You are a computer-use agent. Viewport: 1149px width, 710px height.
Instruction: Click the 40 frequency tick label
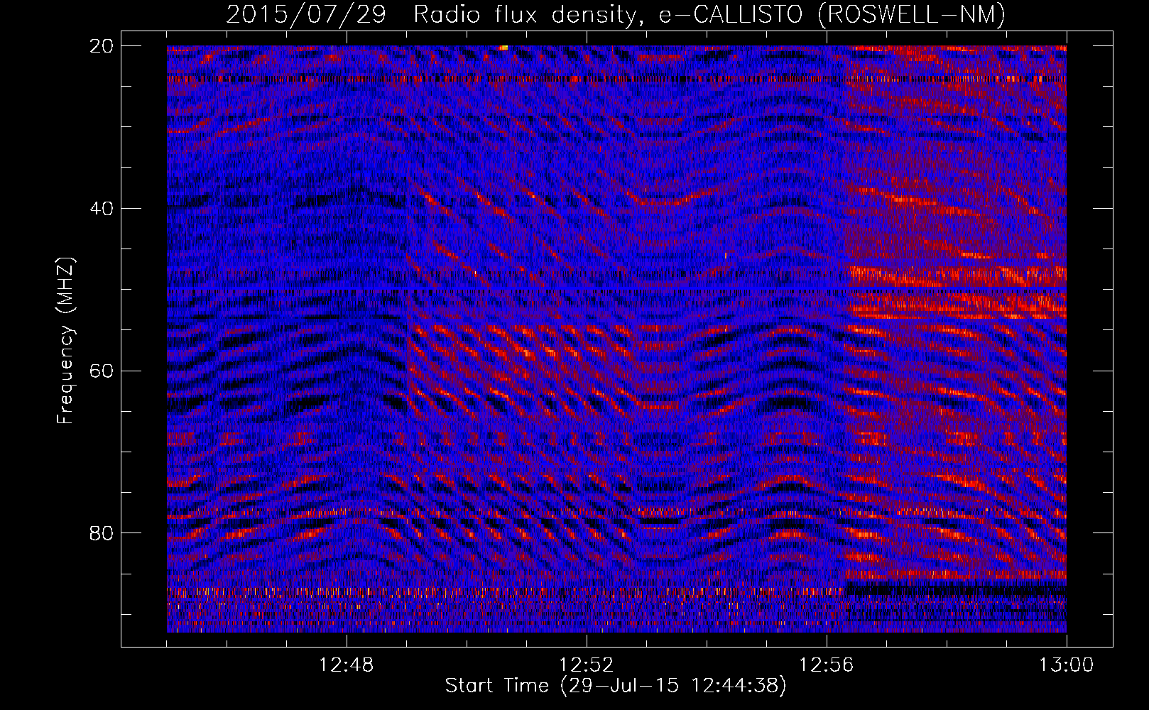[102, 209]
